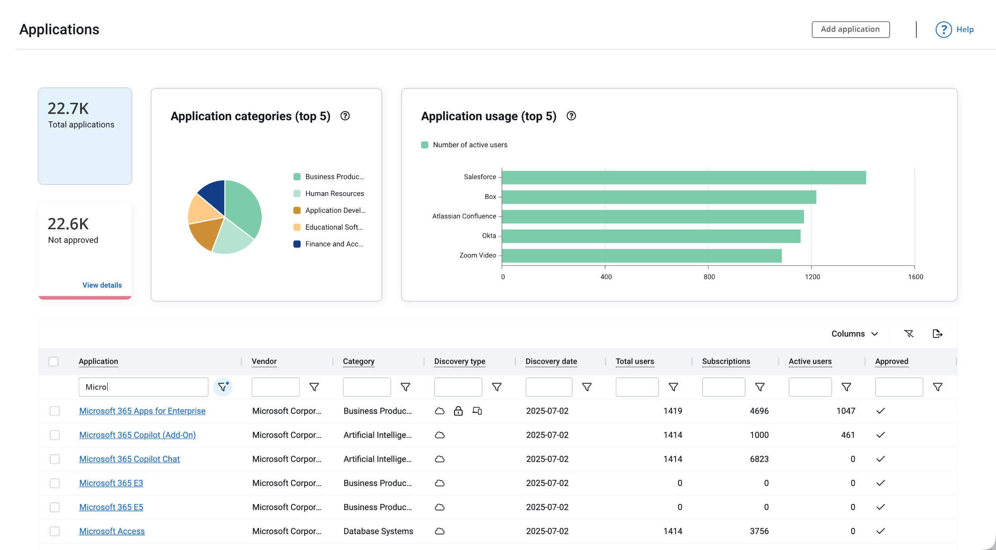Screen dimensions: 996x550
Task: Sort by the Approved column header
Action: click(x=891, y=362)
